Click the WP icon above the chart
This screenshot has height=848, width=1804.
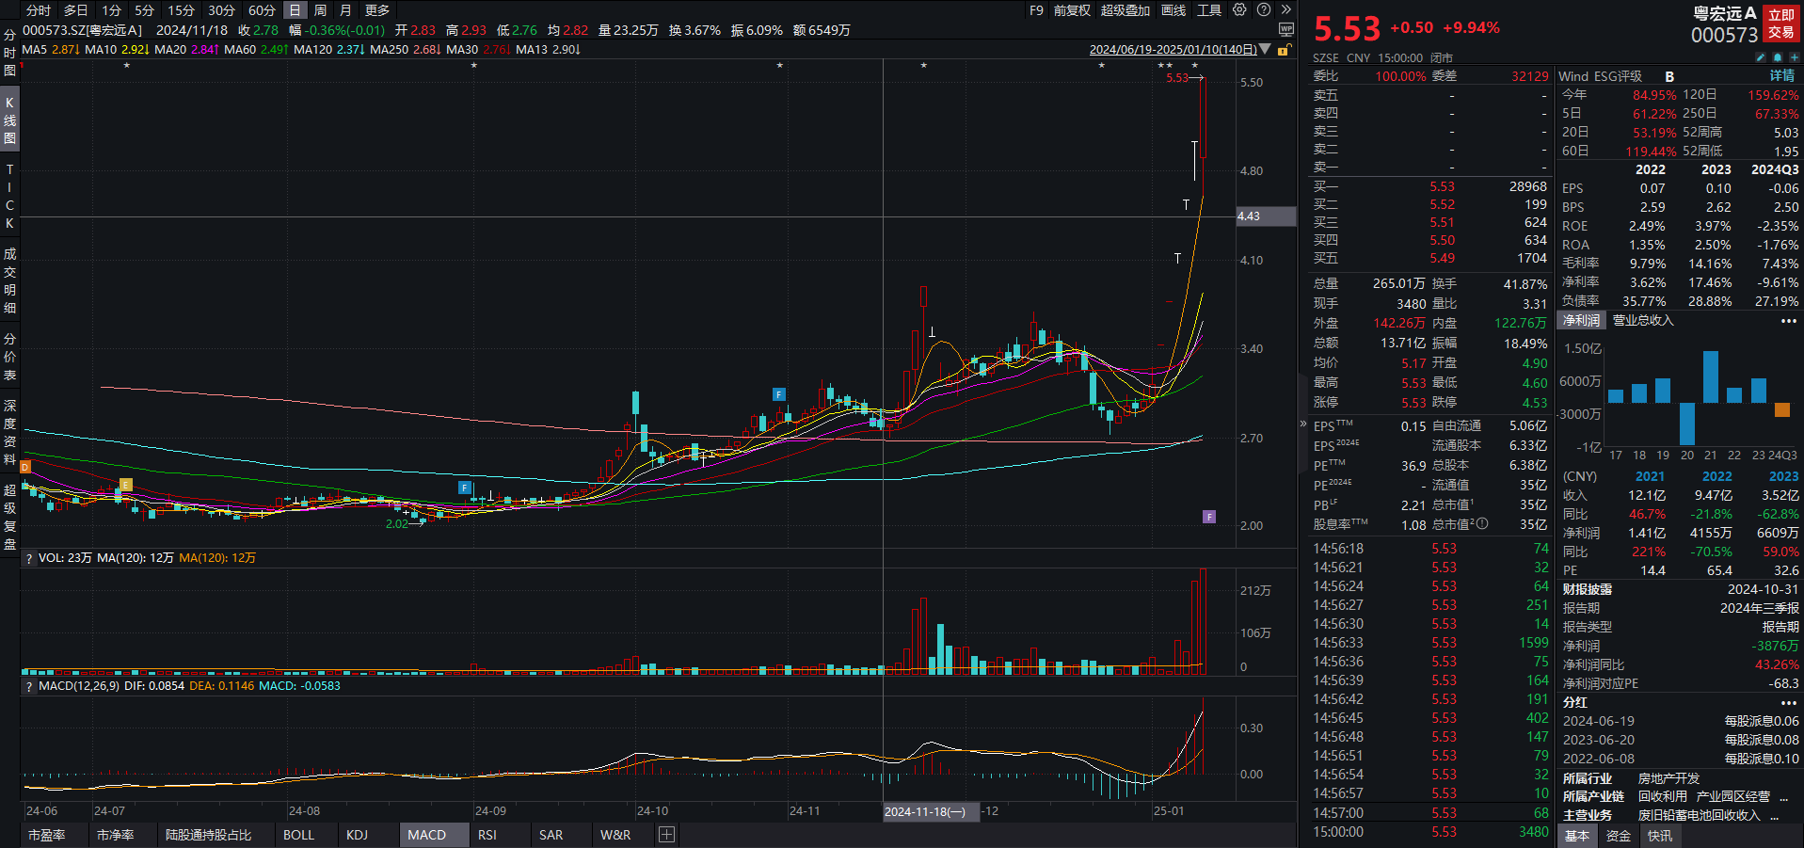(x=1285, y=30)
